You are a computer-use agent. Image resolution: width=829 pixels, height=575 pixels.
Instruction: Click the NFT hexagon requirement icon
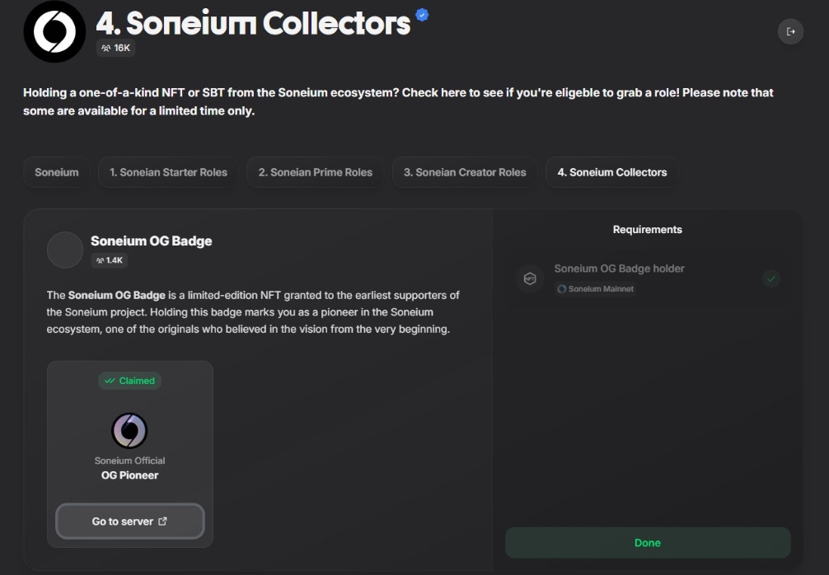530,278
